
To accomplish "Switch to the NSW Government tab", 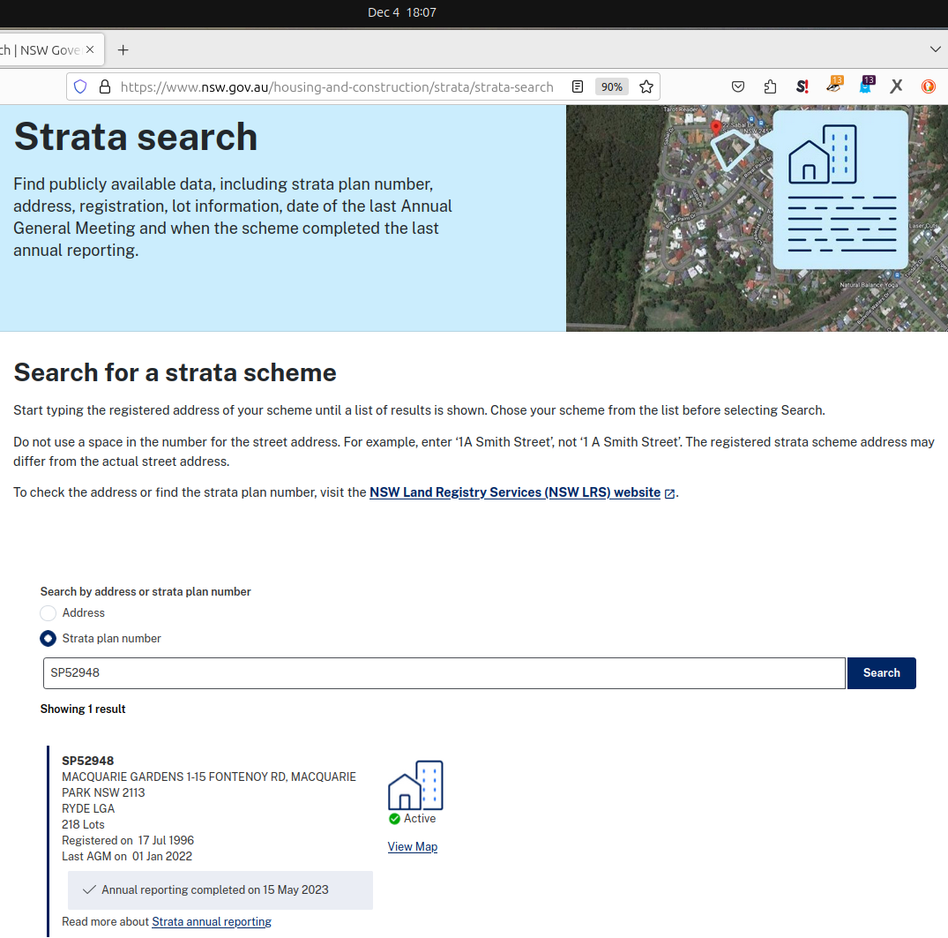I will coord(40,50).
